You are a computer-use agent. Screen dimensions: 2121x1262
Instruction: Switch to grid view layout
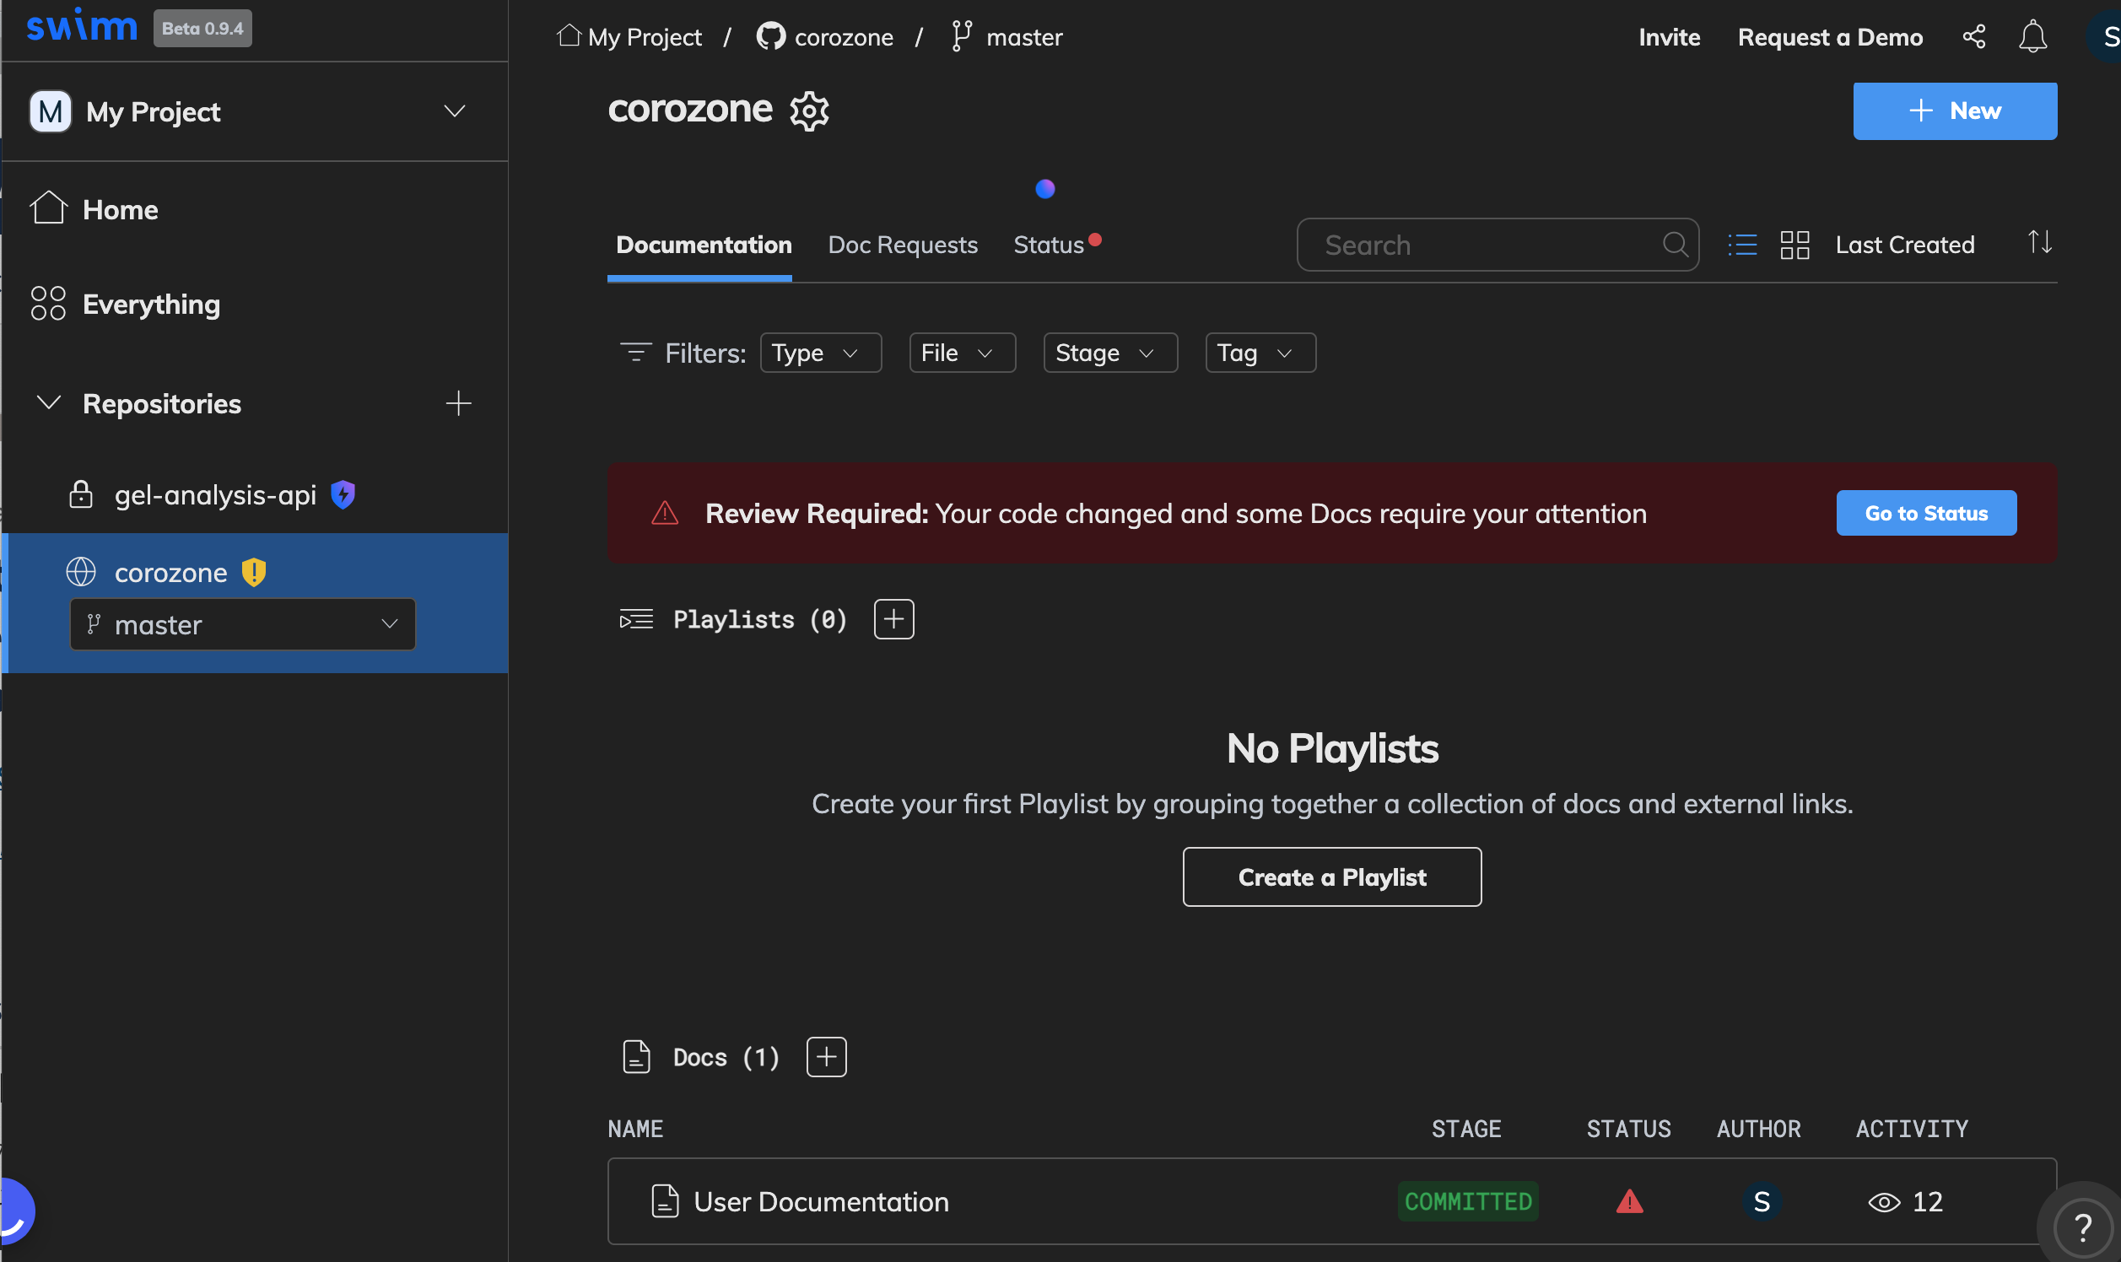tap(1794, 245)
